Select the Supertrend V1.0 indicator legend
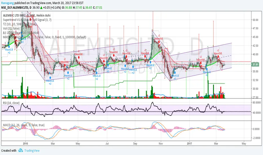 (x=27, y=20)
